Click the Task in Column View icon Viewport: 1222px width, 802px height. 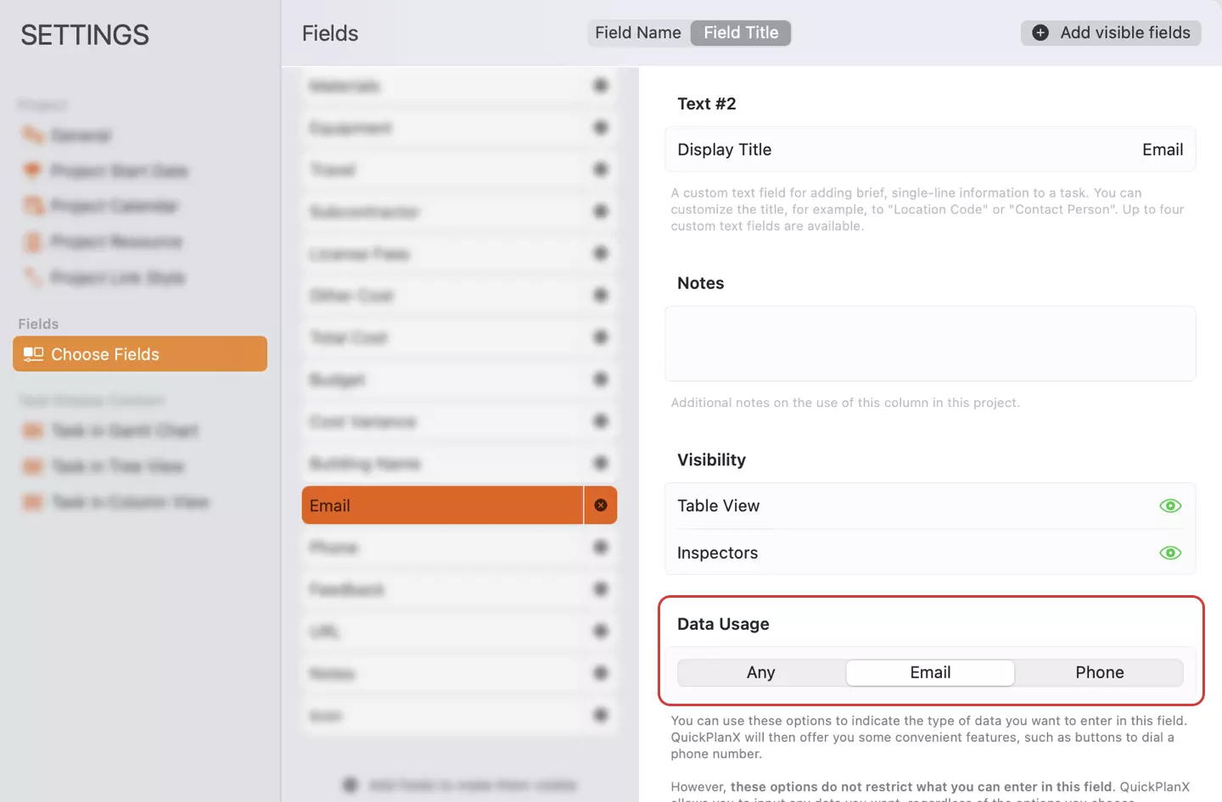tap(32, 501)
